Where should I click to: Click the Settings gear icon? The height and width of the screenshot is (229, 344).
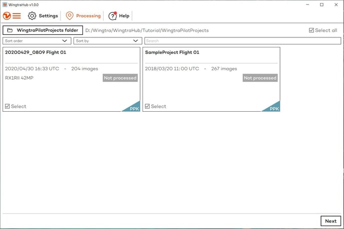(x=32, y=16)
